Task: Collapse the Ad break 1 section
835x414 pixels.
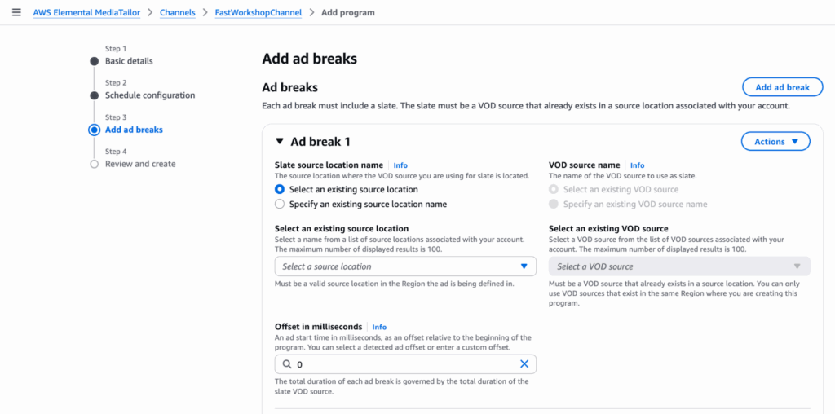Action: click(x=281, y=142)
